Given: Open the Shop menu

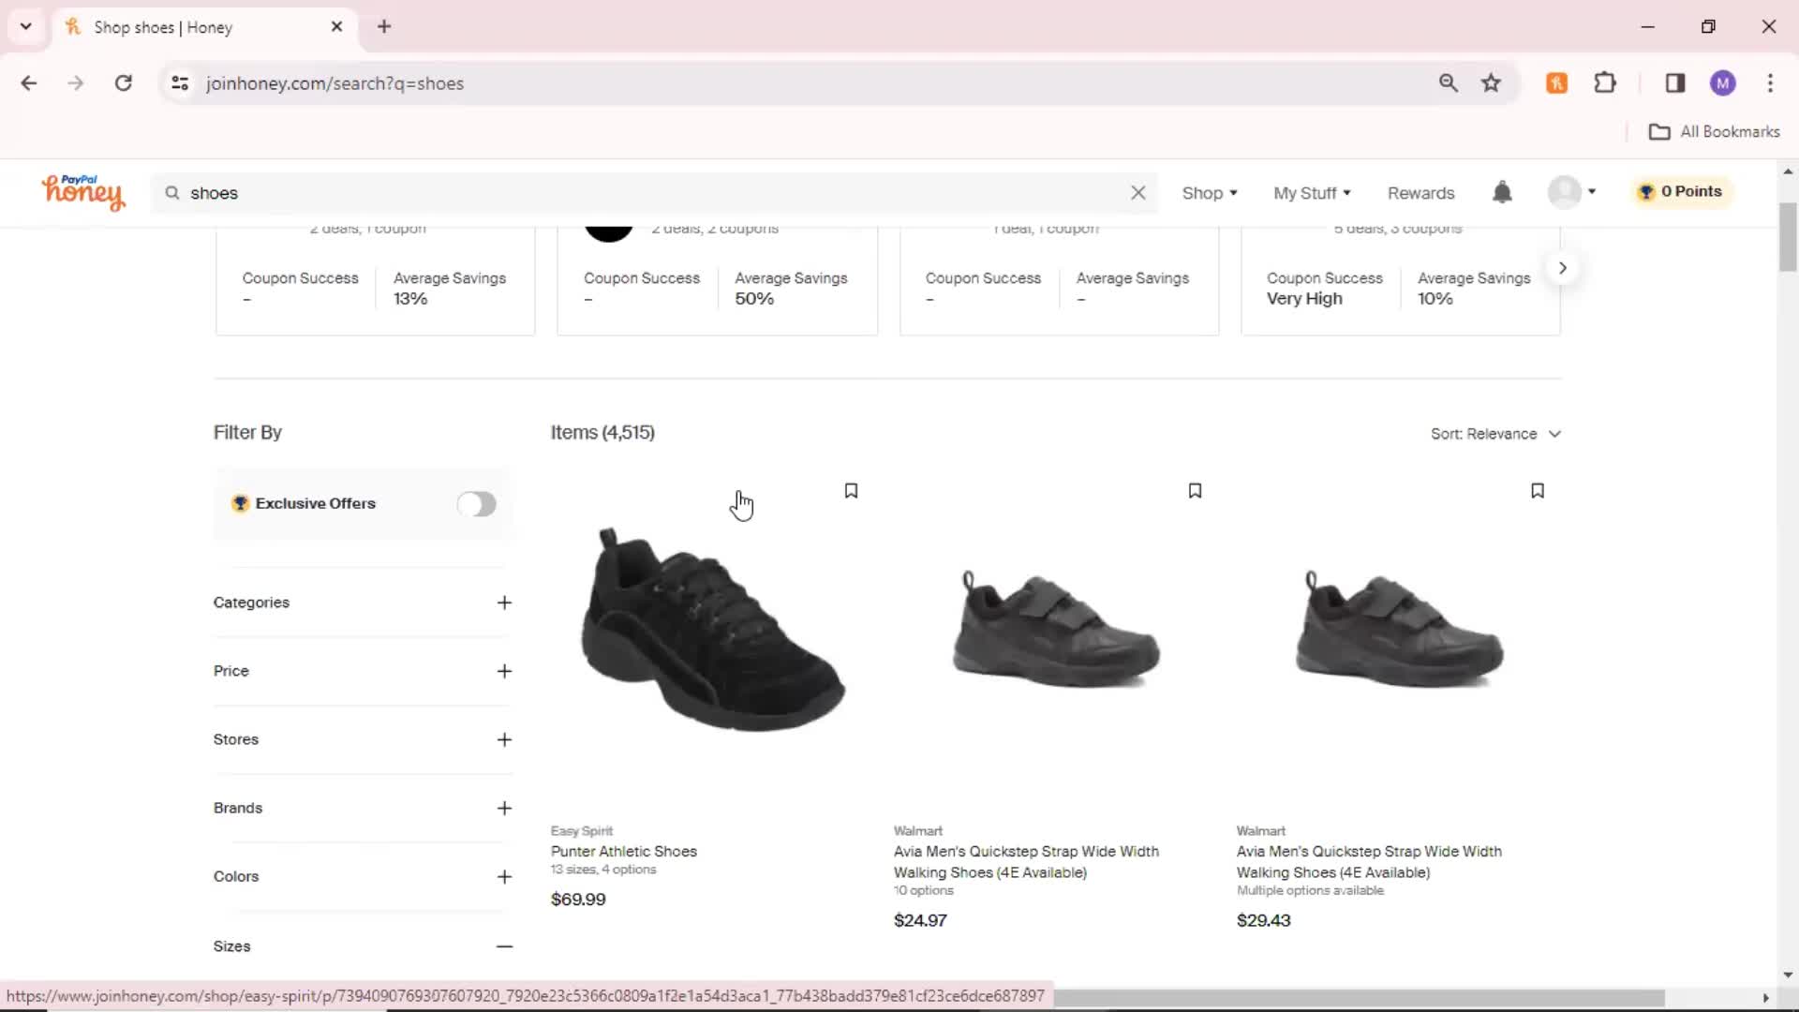Looking at the screenshot, I should 1209,193.
